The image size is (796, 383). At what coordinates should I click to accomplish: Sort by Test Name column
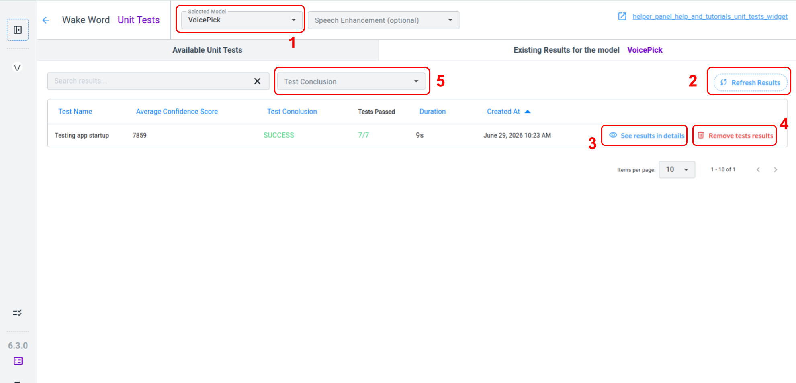tap(75, 112)
